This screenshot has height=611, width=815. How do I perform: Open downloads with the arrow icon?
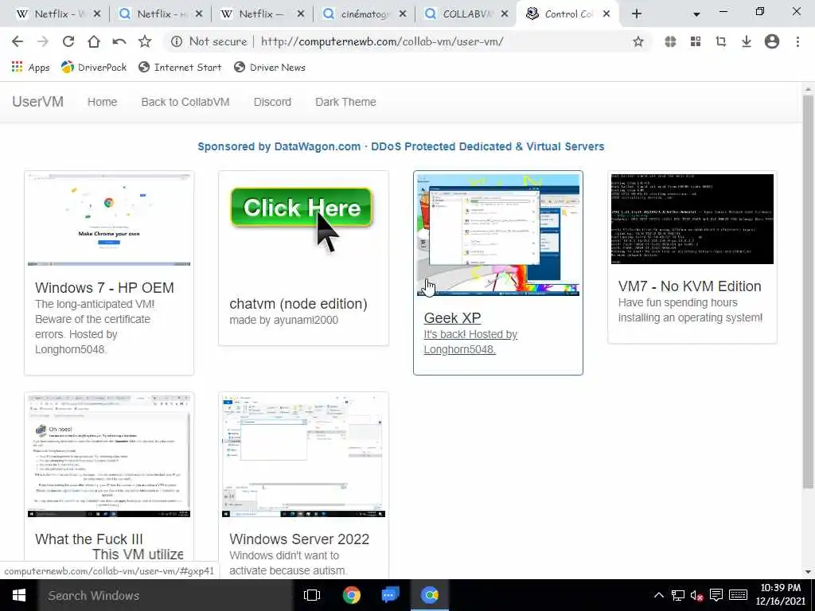tap(747, 41)
